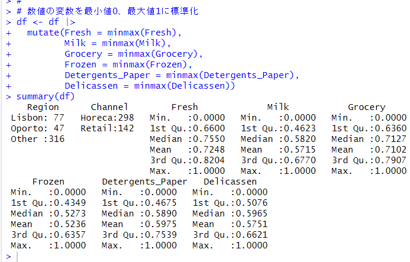Click Grocery 3rd Qu. value 0.7907

point(390,160)
